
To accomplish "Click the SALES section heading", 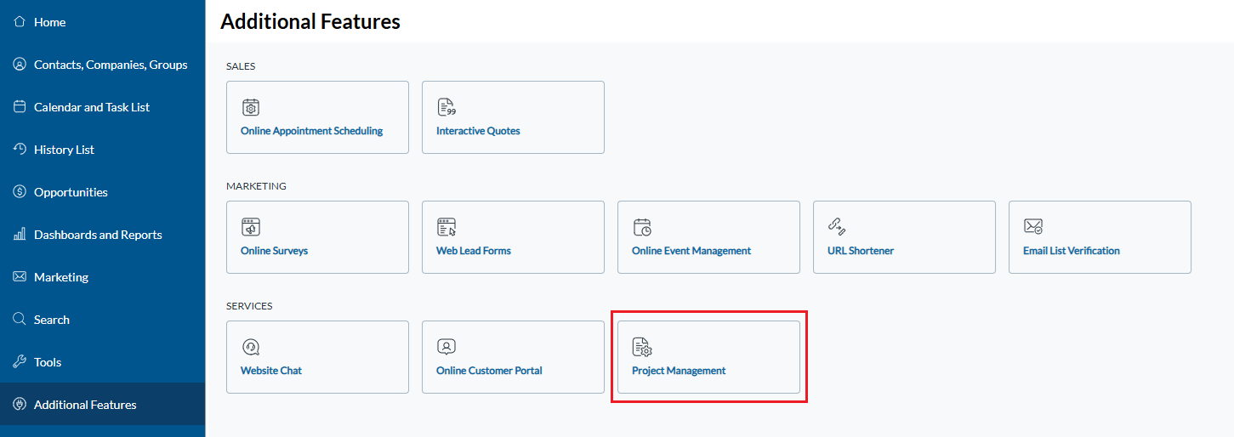I will point(241,66).
